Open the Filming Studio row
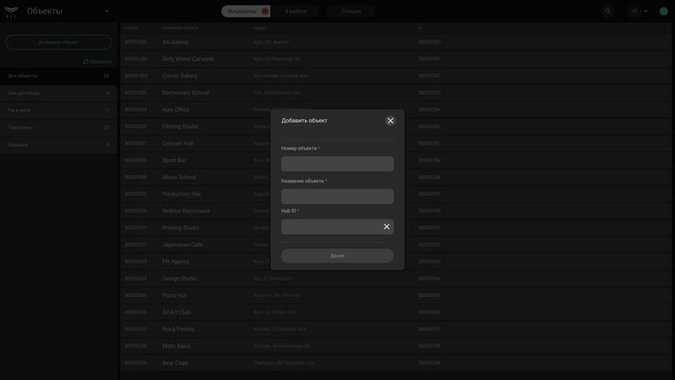Viewport: 675px width, 380px height. tap(395, 127)
